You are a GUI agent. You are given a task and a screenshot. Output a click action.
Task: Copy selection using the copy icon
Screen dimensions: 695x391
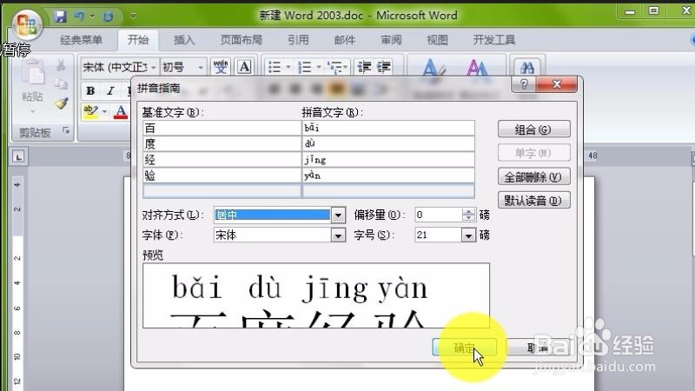pyautogui.click(x=61, y=83)
